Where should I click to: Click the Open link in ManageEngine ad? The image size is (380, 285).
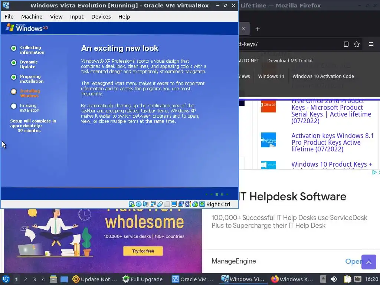[354, 261]
